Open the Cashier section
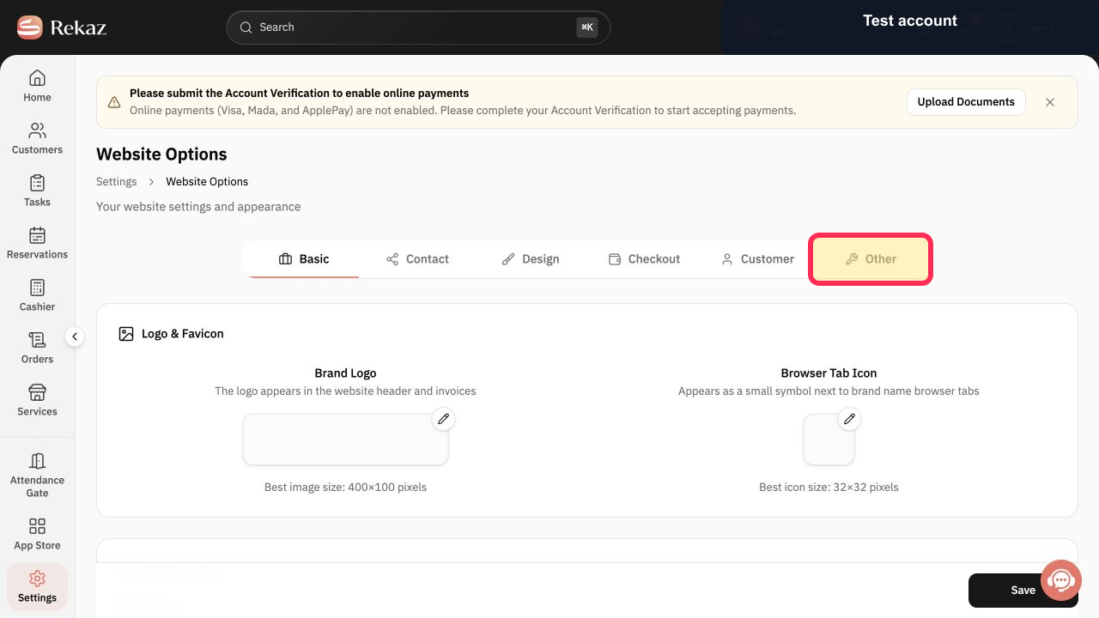 tap(37, 295)
